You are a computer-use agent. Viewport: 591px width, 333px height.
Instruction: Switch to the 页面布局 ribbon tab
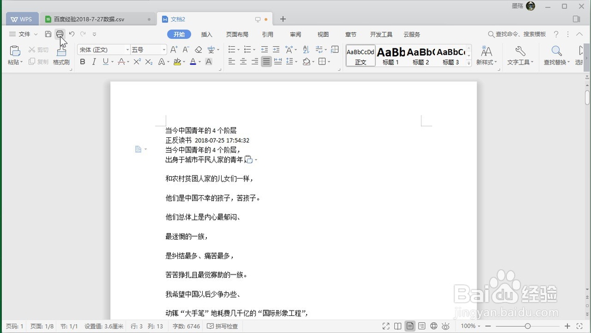237,34
